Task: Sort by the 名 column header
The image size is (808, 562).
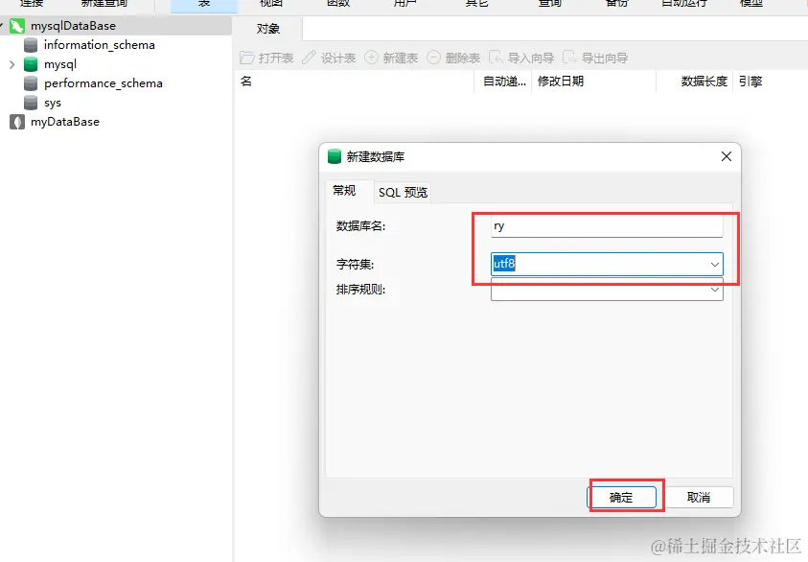Action: point(355,82)
